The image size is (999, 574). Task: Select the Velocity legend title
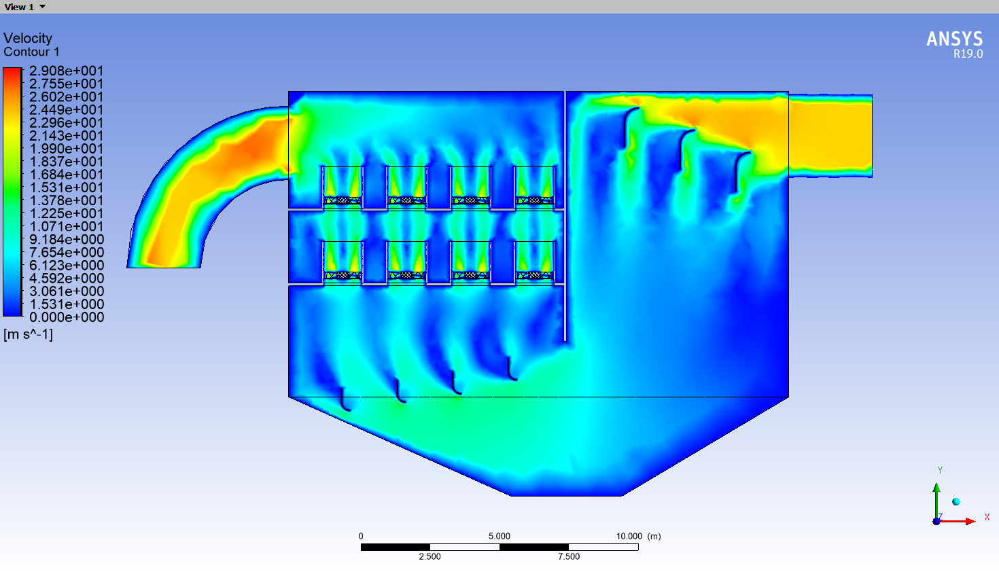[x=28, y=38]
